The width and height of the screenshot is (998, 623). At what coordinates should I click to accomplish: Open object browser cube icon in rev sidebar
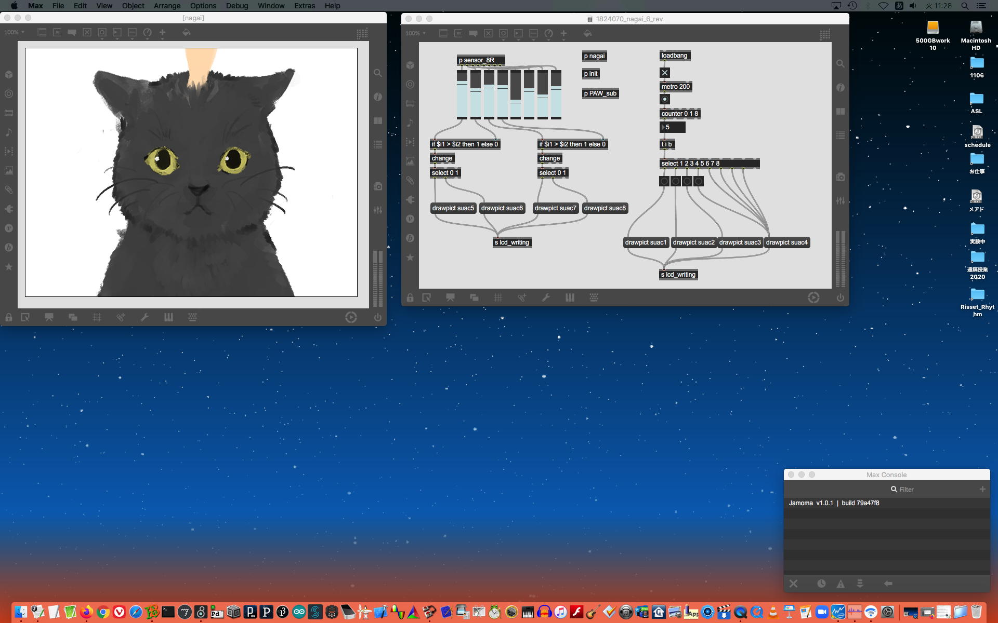pos(410,65)
